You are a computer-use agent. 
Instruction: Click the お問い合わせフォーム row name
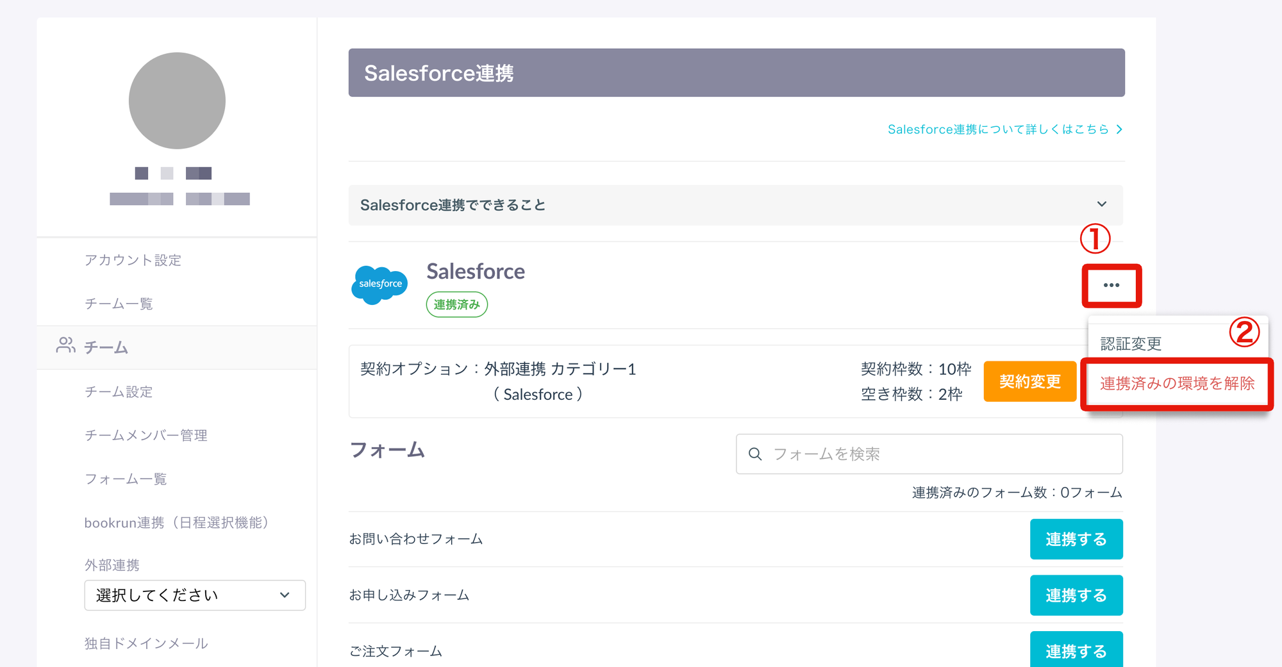(x=416, y=539)
